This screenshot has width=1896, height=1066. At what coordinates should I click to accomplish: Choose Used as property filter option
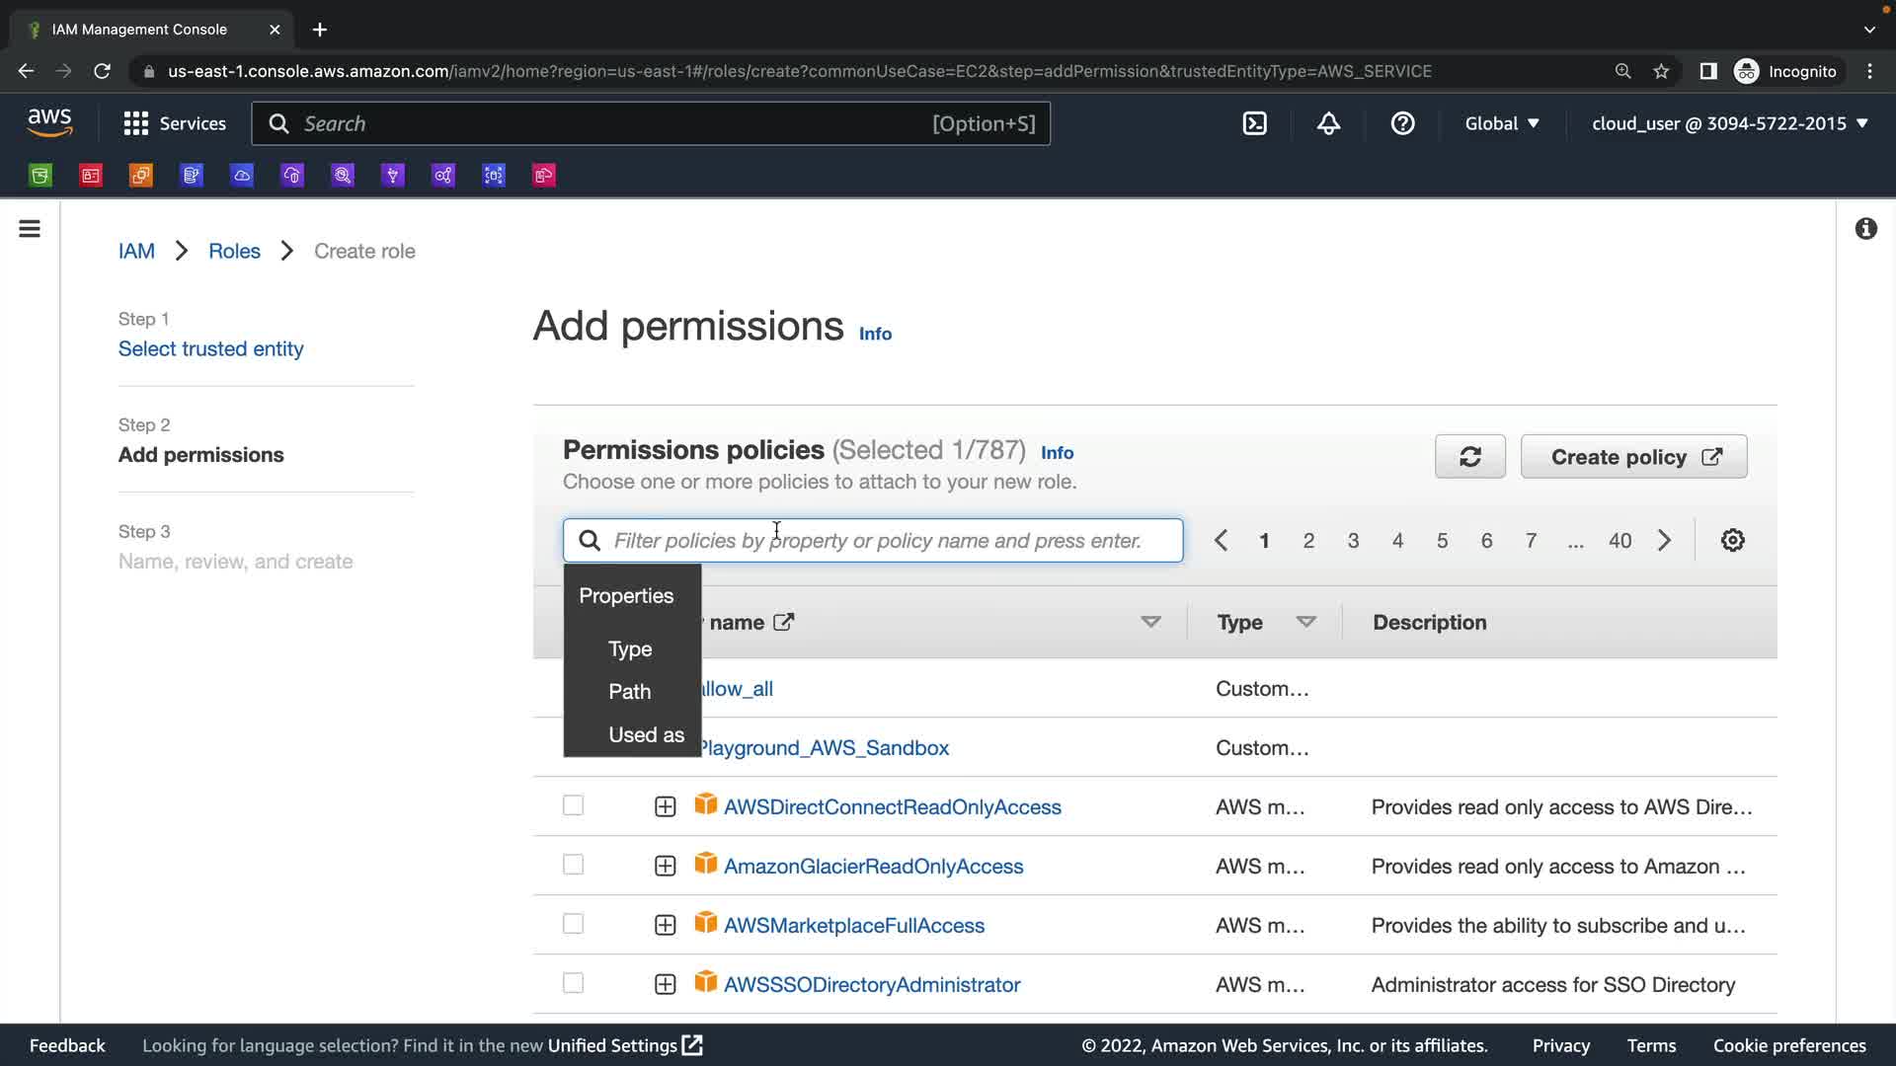pos(646,735)
